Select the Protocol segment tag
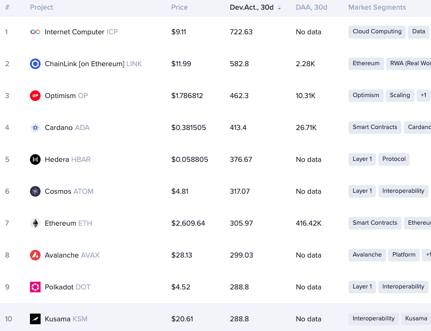 394,159
